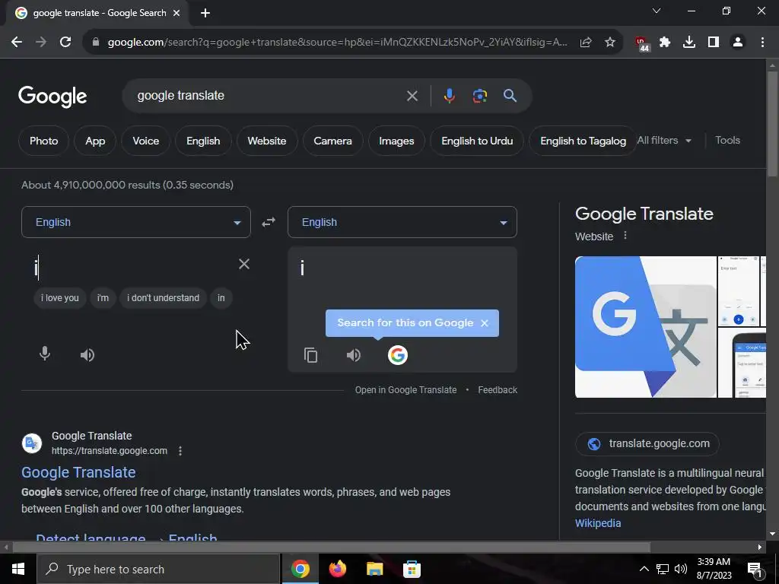Search by image with Google Lens icon
Screen dimensions: 779x584
(x=479, y=96)
